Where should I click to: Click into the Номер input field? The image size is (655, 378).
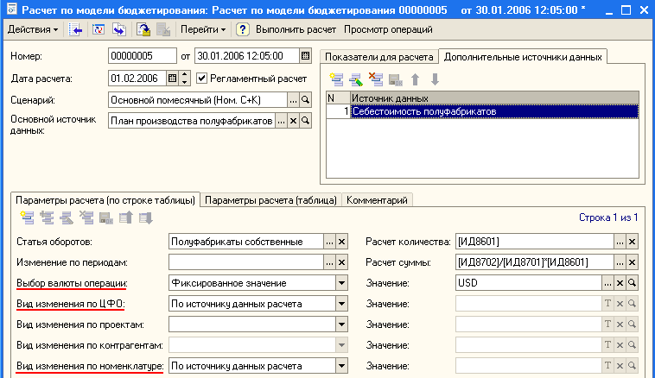[143, 56]
